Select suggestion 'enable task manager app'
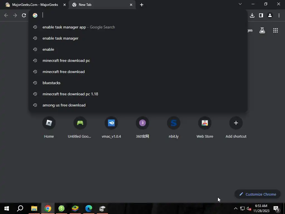This screenshot has width=285, height=214. (138, 27)
